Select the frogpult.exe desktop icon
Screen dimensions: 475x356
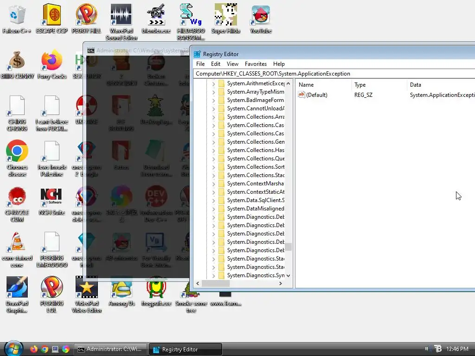[x=156, y=292]
